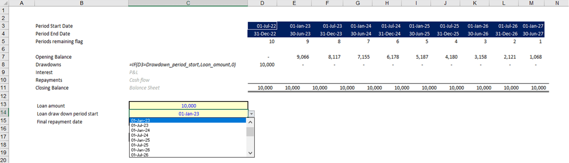Select the 01-Jul-22 period start date cell
Image resolution: width=569 pixels, height=163 pixels.
(x=262, y=26)
